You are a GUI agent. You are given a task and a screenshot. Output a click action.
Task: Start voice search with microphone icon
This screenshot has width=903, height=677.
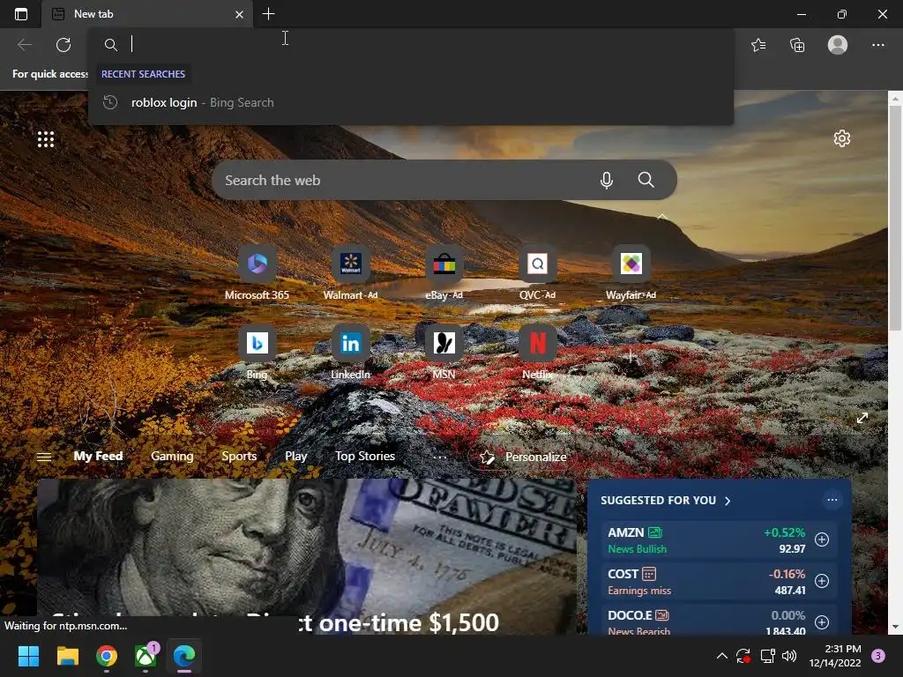(606, 180)
